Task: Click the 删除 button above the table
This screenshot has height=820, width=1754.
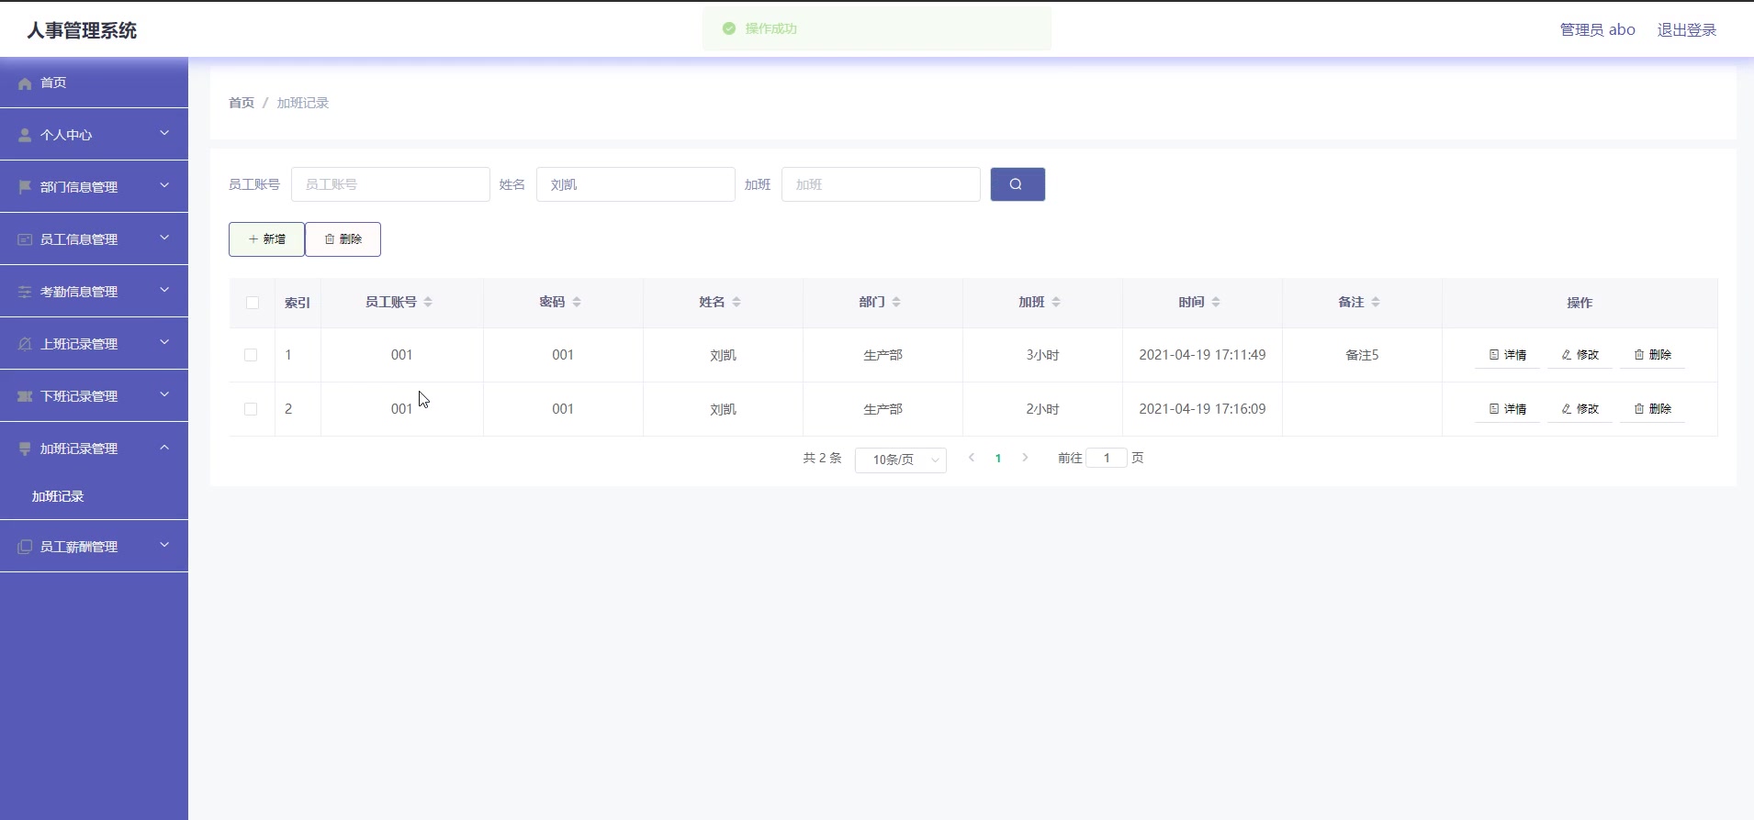Action: [x=343, y=239]
